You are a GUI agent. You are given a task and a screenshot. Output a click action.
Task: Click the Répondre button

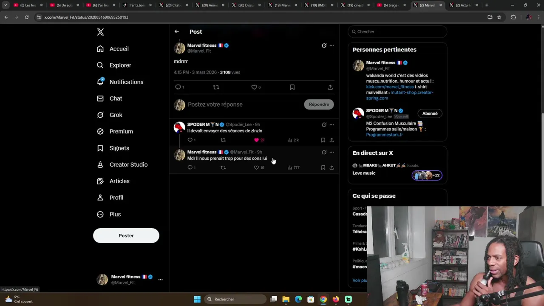point(319,105)
